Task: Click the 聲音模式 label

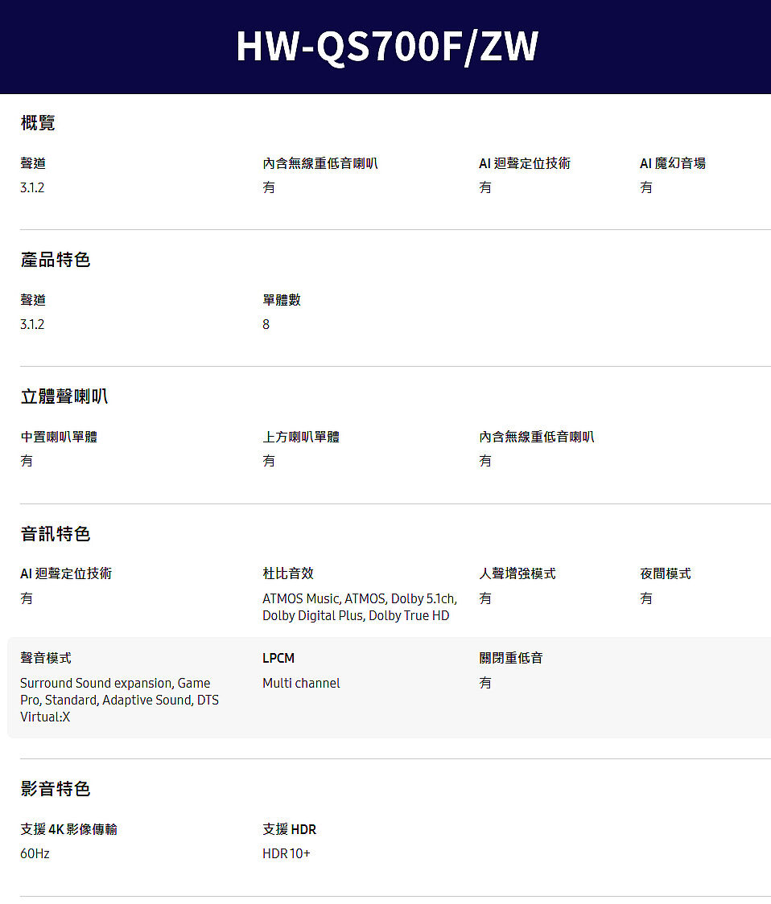Action: click(46, 658)
